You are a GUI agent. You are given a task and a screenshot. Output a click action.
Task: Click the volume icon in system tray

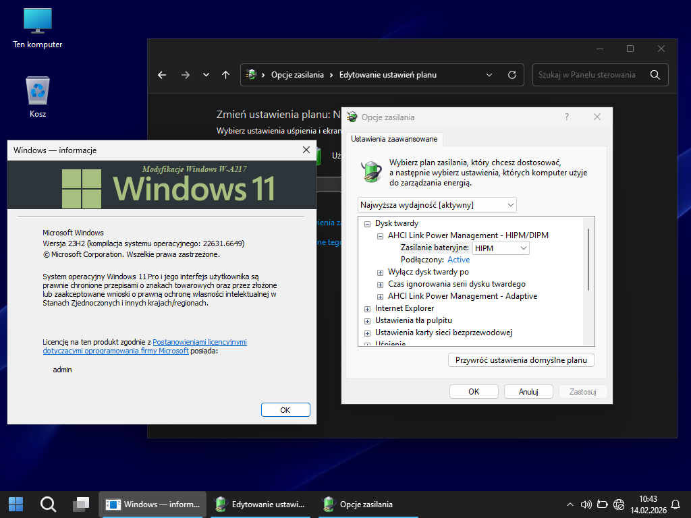click(586, 504)
